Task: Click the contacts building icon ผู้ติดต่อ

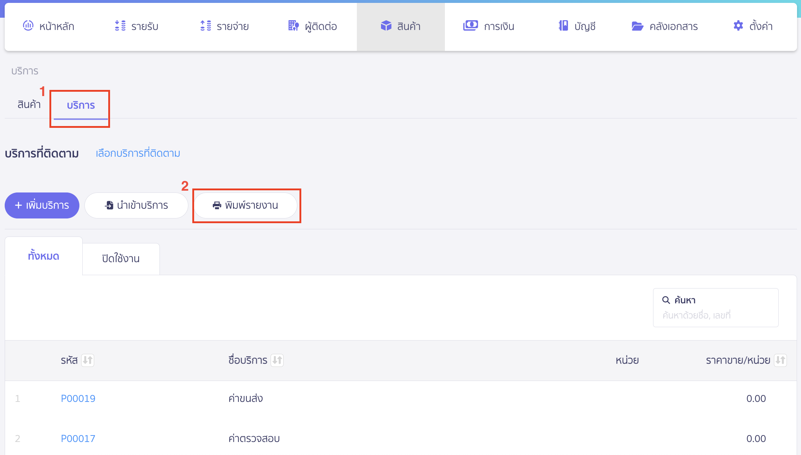Action: 293,26
